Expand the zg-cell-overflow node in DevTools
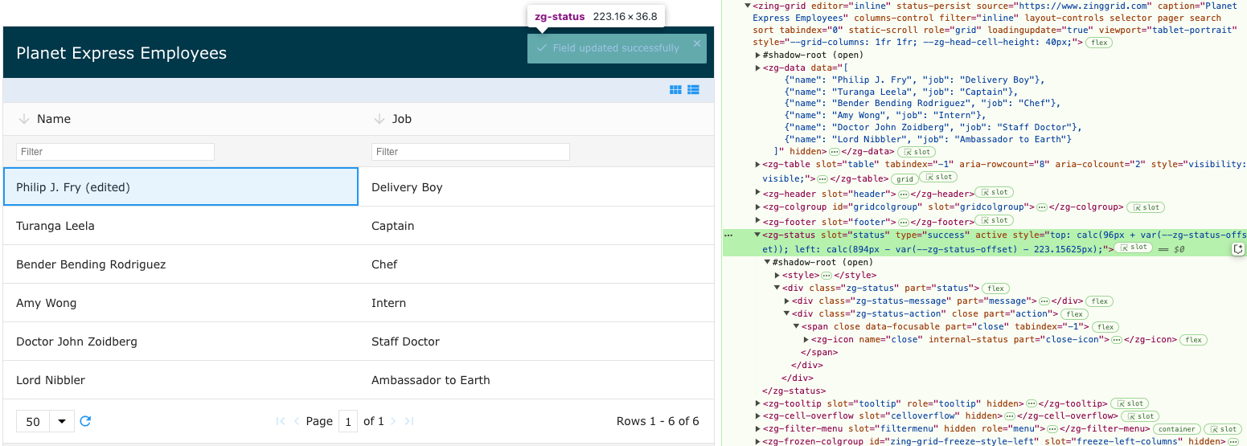The width and height of the screenshot is (1247, 446). click(x=757, y=416)
